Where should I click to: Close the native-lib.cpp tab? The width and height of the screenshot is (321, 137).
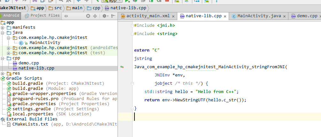click(225, 16)
